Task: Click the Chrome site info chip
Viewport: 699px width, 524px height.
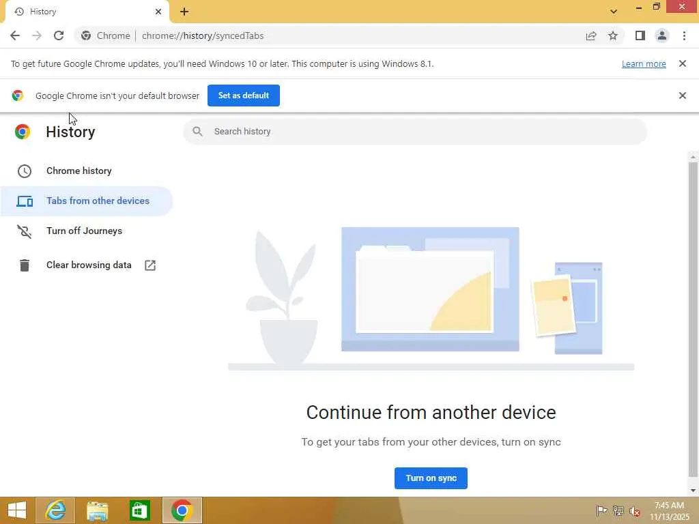Action: 106,35
